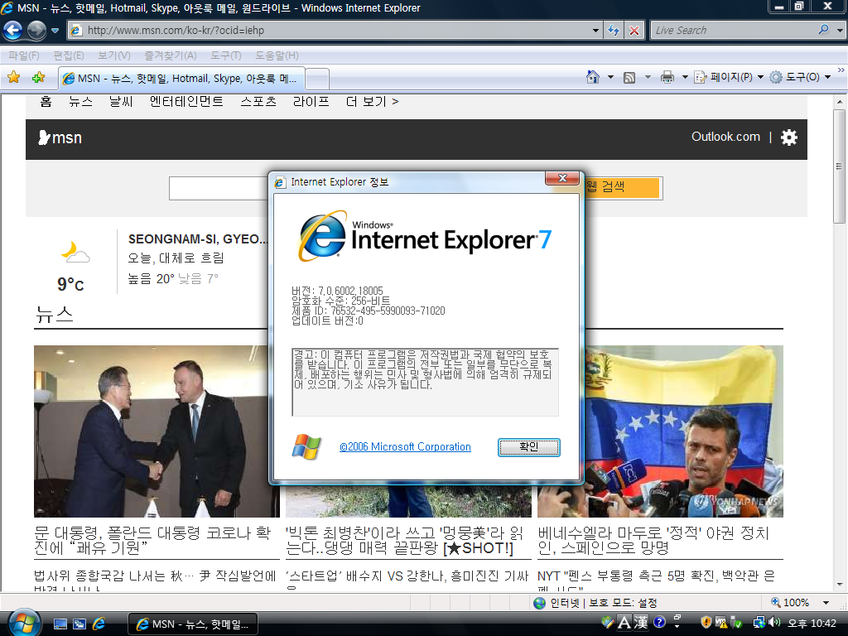Expand the Home button dropdown arrow
848x636 pixels.
point(610,77)
